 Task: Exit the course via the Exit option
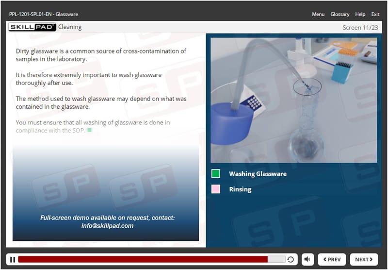click(375, 14)
